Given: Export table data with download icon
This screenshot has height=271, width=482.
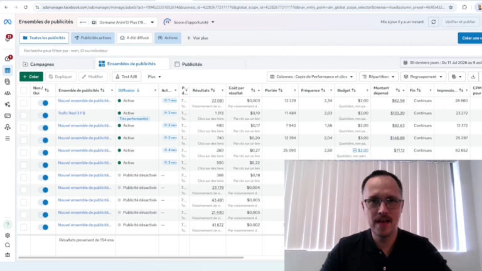Looking at the screenshot, I should pos(473,77).
